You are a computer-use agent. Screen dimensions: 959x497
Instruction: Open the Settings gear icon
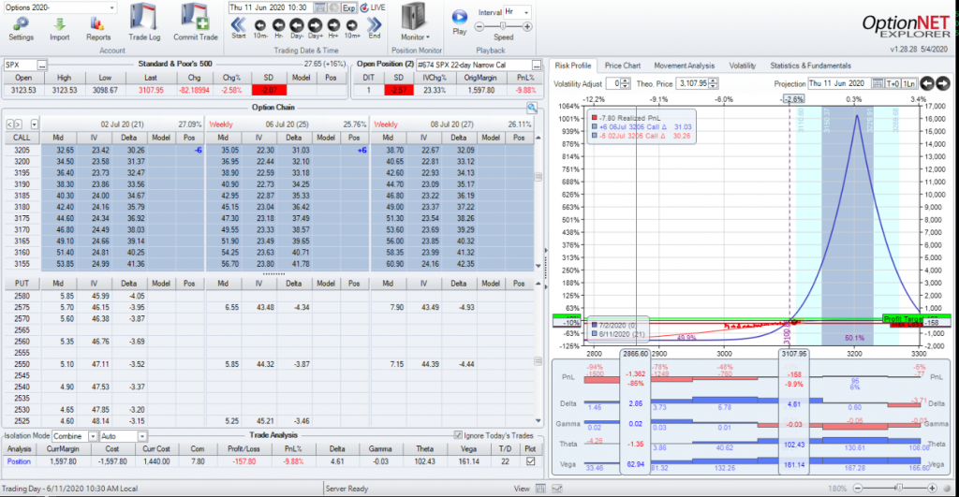coord(21,24)
